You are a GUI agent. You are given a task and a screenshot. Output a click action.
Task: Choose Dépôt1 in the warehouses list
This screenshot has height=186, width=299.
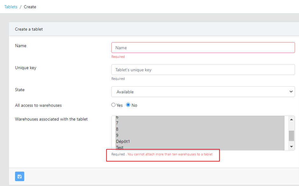coord(123,141)
